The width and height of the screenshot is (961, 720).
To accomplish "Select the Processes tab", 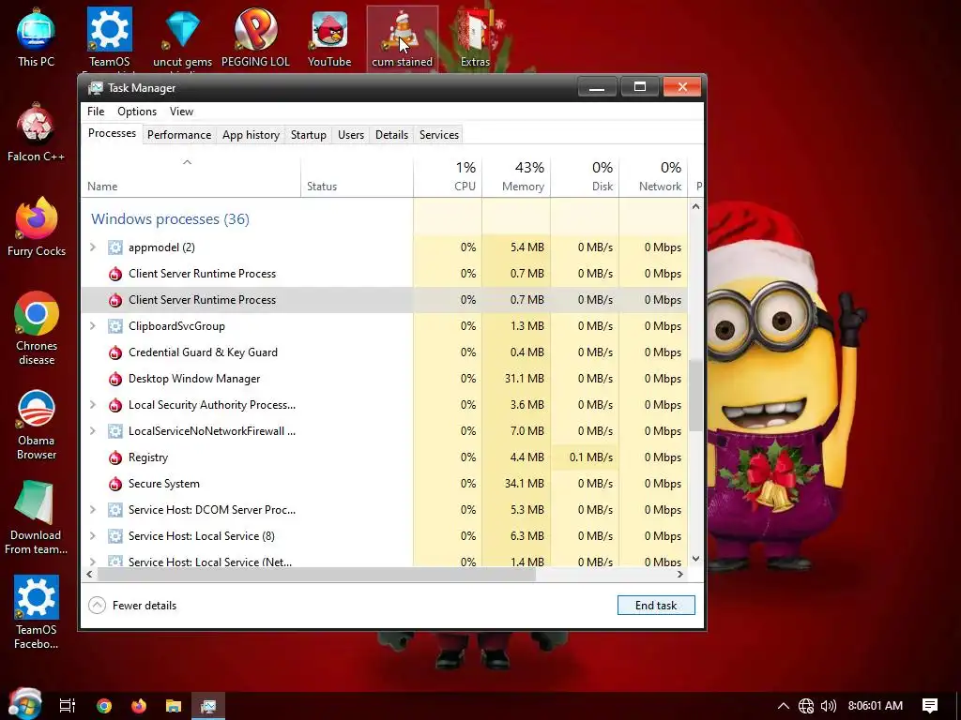I will (x=113, y=133).
